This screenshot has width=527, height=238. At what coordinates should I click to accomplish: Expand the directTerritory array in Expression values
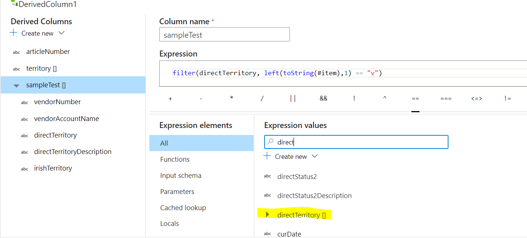tap(268, 215)
